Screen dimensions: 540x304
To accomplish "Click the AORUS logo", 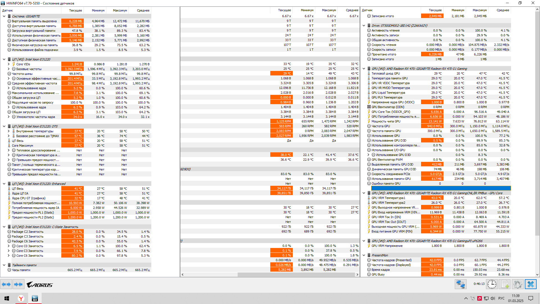I will coord(40,285).
